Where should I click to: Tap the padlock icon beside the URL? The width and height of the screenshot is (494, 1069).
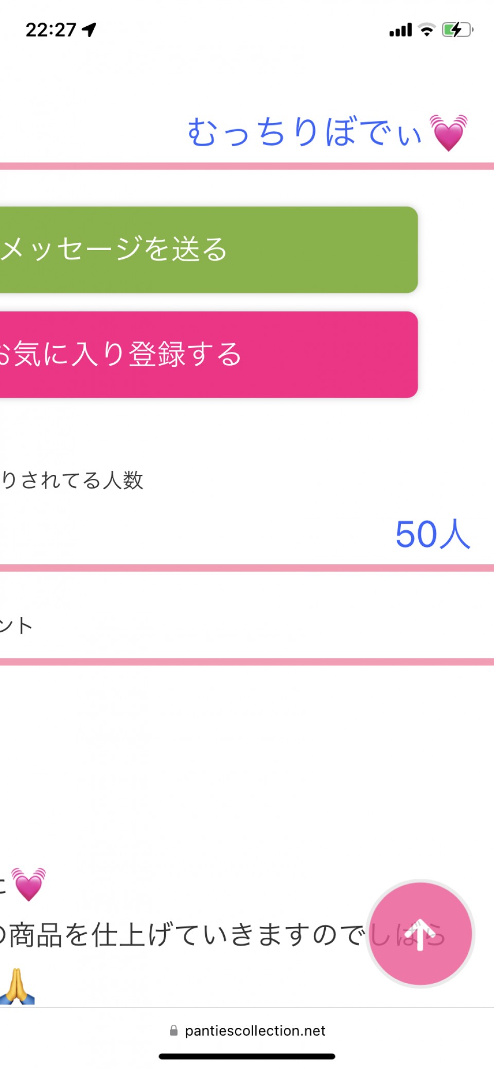coord(174,1030)
